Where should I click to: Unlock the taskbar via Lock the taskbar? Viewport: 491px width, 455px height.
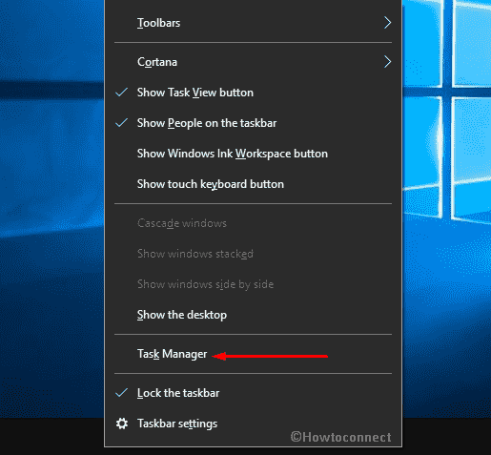253,393
